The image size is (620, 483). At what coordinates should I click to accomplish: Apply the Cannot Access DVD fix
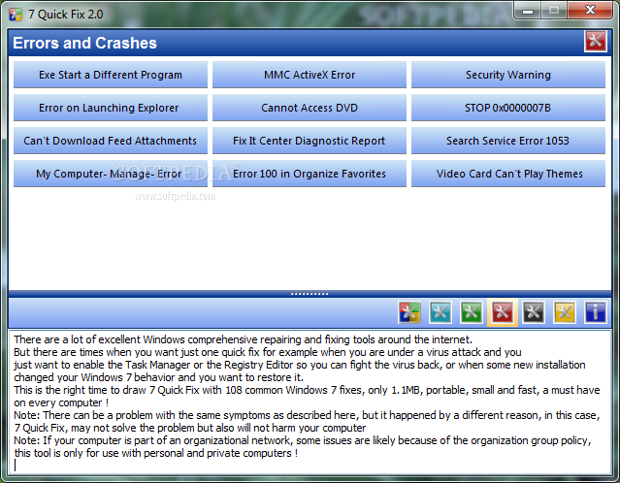pyautogui.click(x=310, y=108)
